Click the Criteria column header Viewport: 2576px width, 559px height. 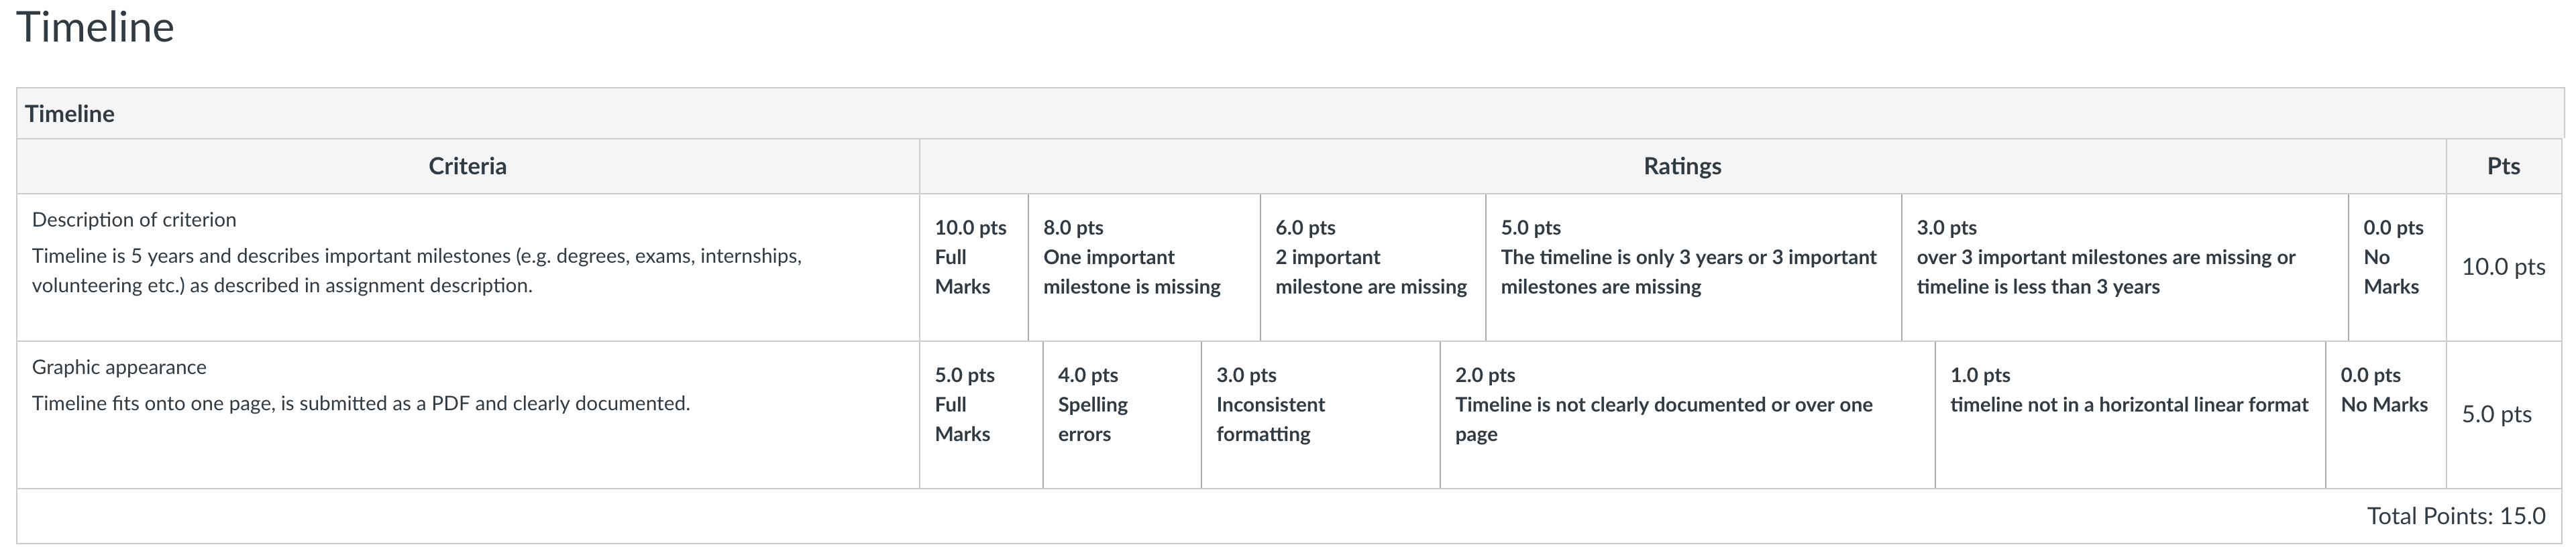[468, 166]
